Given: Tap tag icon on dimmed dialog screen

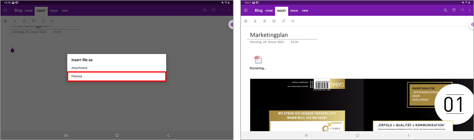Looking at the screenshot, I should (x=43, y=21).
